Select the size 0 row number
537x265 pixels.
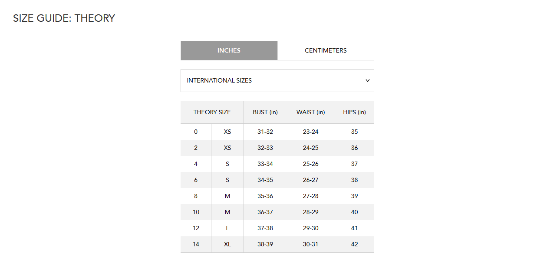click(196, 132)
